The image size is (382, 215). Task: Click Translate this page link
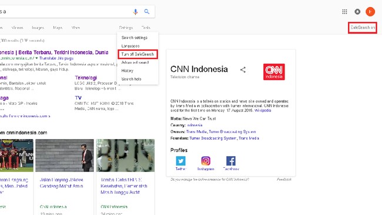[x=56, y=58]
